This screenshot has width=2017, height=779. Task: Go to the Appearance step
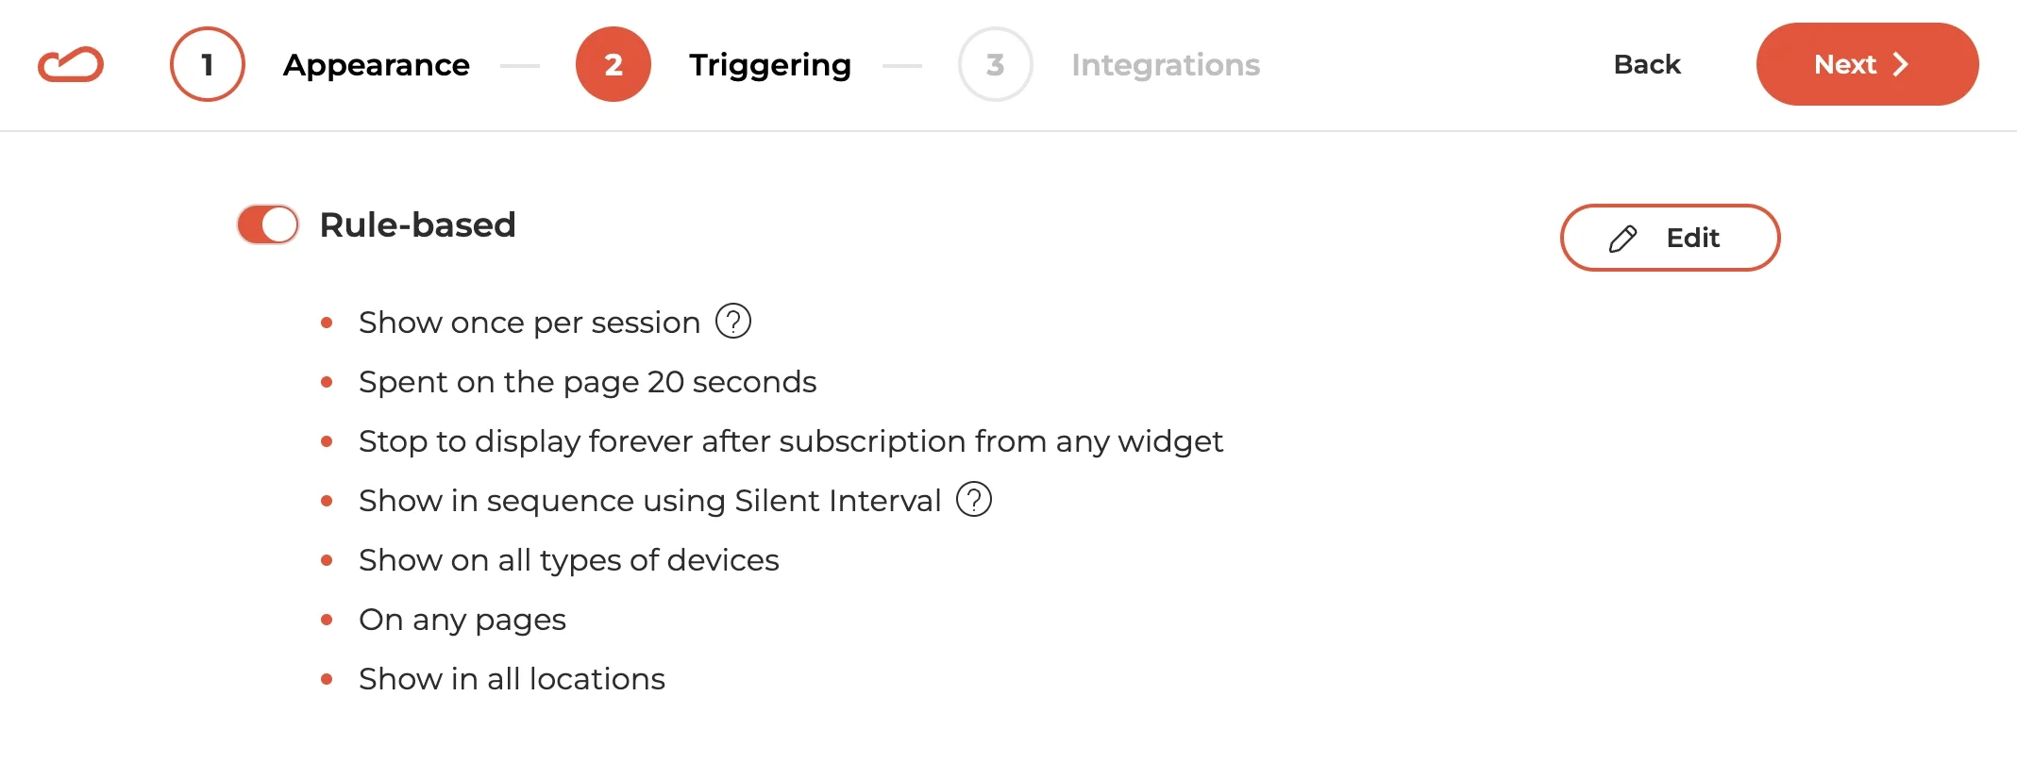click(377, 64)
